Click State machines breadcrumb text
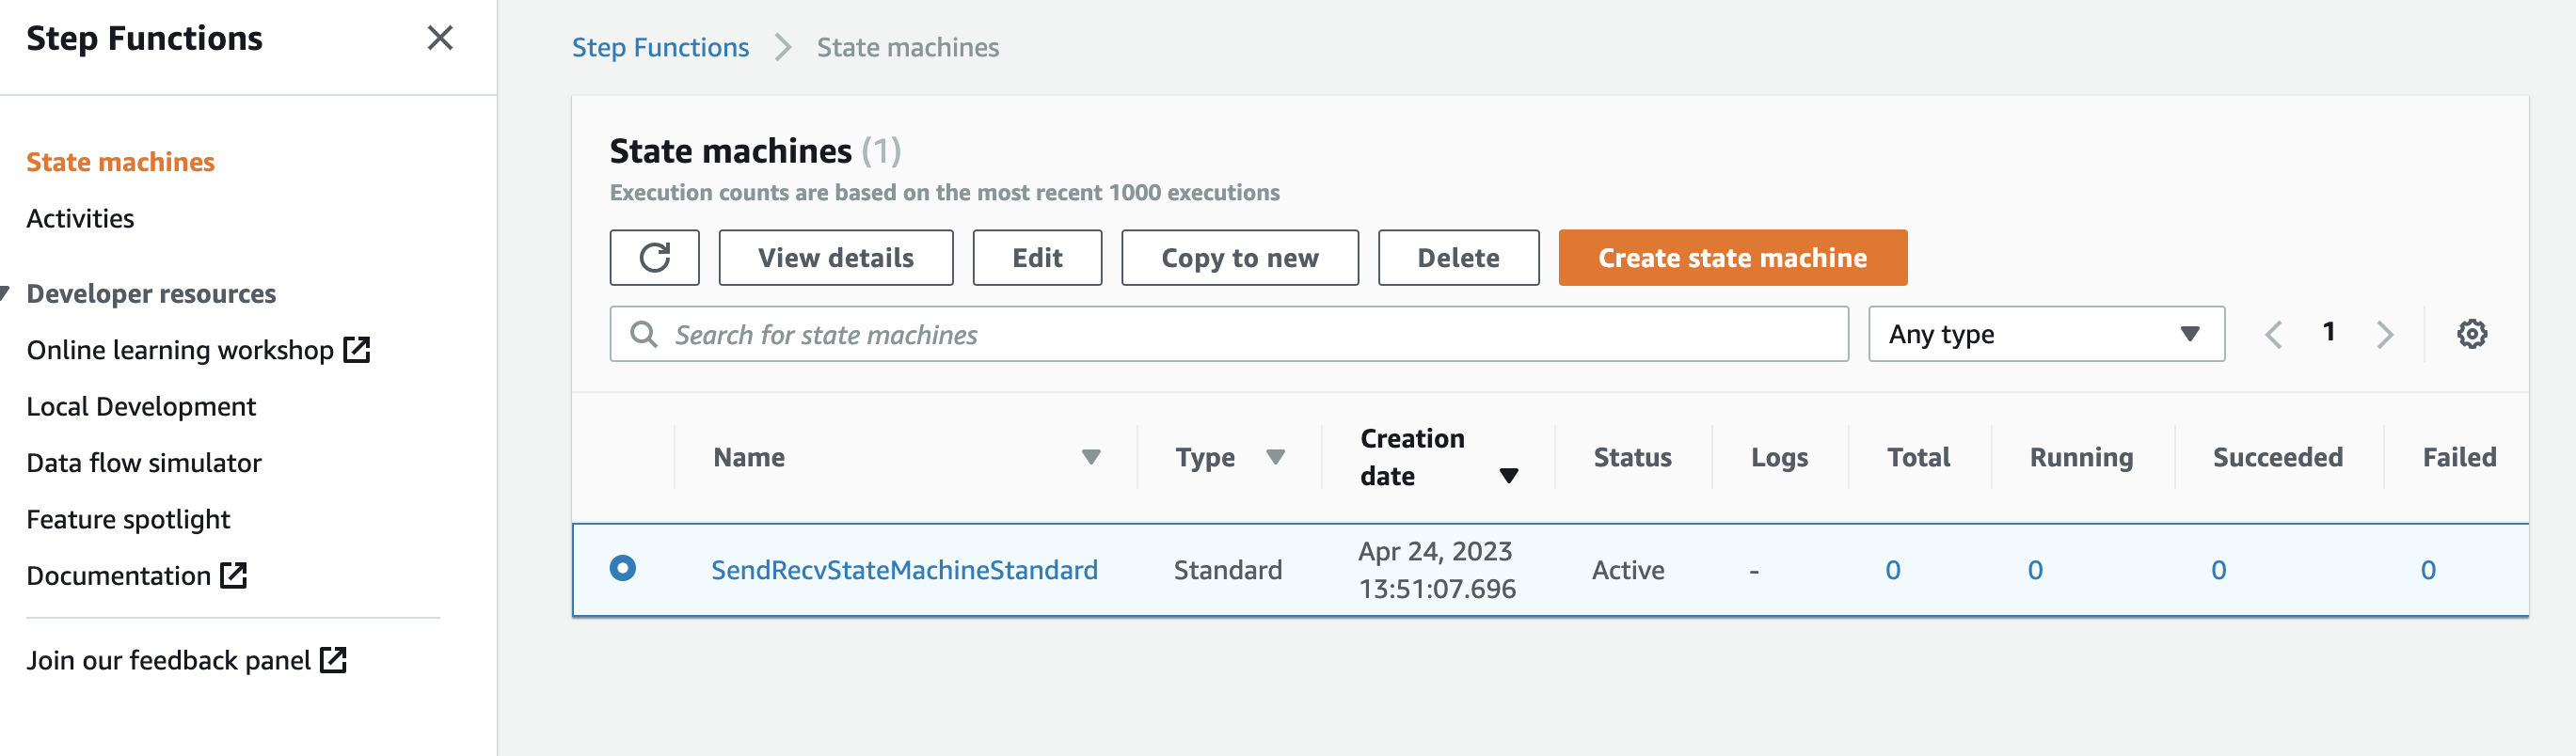This screenshot has width=2576, height=756. [x=907, y=47]
